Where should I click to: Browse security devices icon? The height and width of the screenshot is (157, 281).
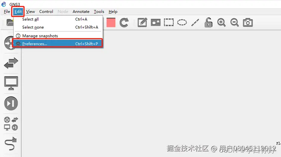point(11,103)
